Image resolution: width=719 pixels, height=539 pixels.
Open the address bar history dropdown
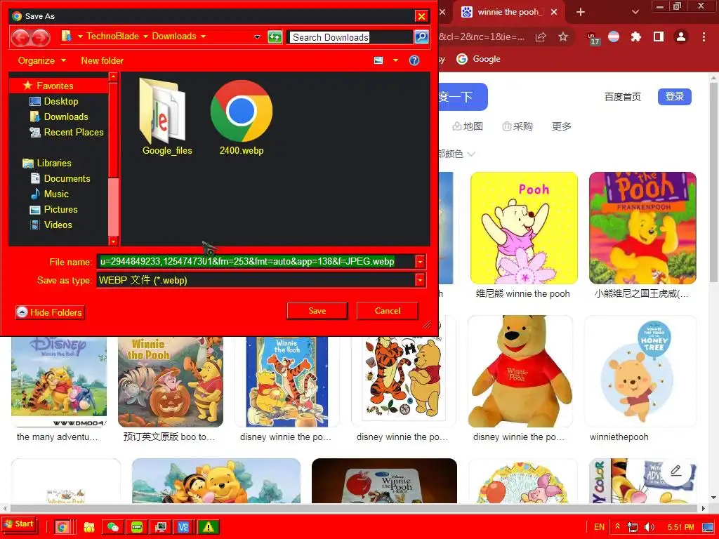257,36
